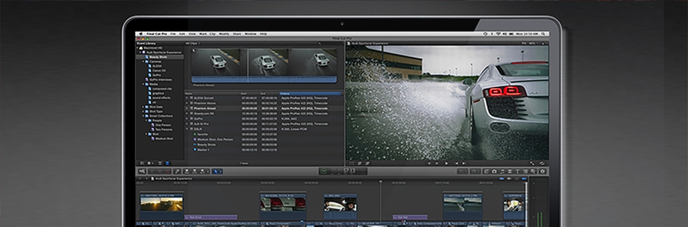The image size is (688, 227).
Task: Select the ALEXA camera keyword collection
Action: (157, 66)
